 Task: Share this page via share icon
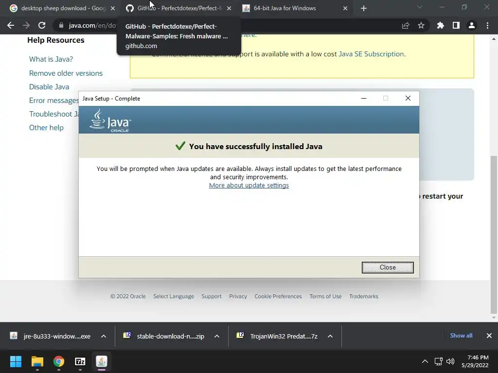(406, 25)
